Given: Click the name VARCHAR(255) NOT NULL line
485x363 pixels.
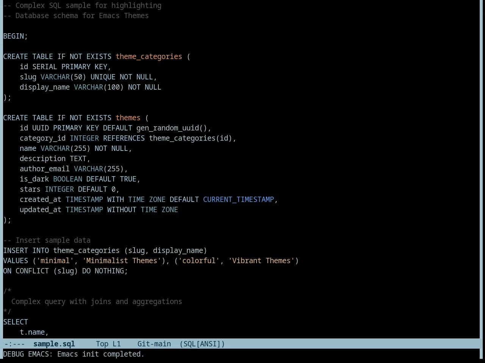Looking at the screenshot, I should (x=76, y=148).
